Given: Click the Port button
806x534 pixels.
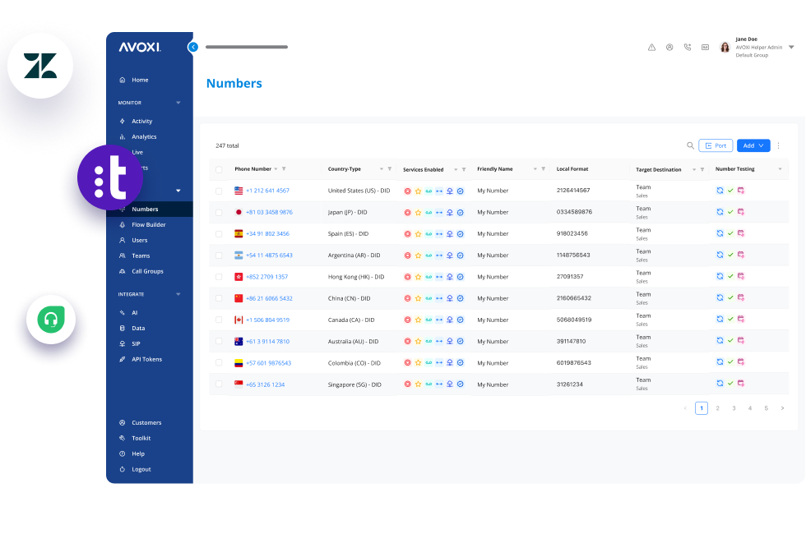Looking at the screenshot, I should [x=716, y=145].
